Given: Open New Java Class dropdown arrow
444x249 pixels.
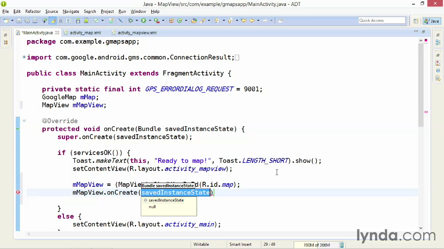Looking at the screenshot, I should (186, 21).
